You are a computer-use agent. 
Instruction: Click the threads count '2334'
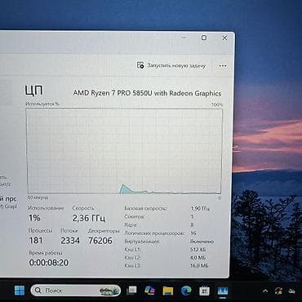point(70,241)
